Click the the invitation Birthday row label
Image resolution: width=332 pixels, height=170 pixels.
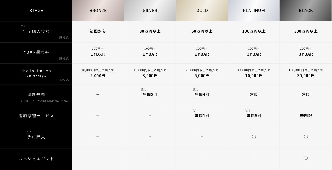pos(36,73)
